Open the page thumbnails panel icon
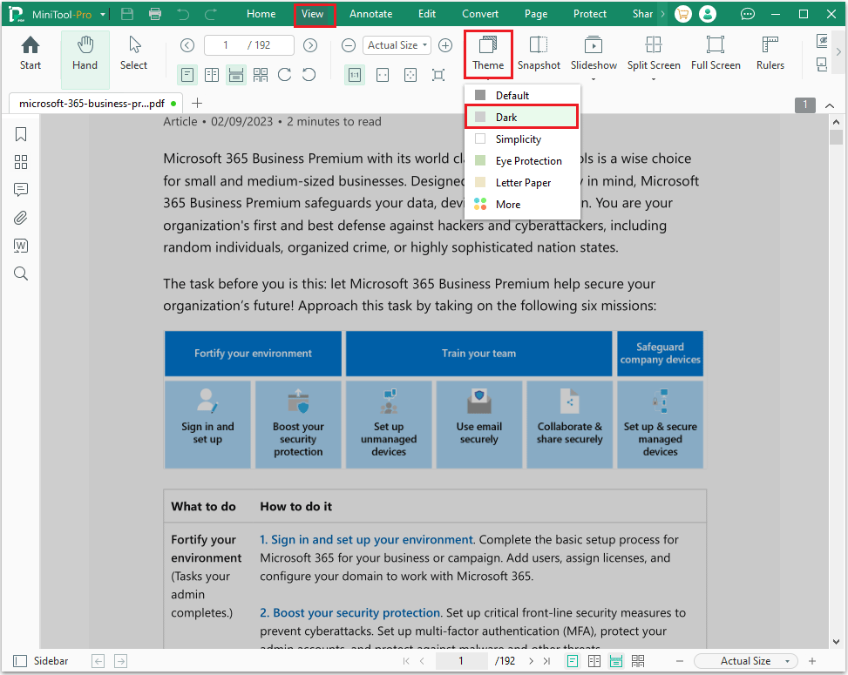Screen dimensions: 848x675 click(x=21, y=162)
